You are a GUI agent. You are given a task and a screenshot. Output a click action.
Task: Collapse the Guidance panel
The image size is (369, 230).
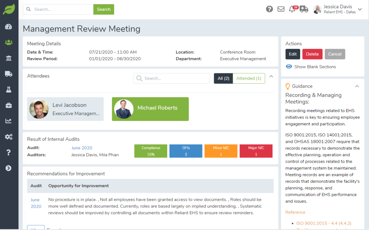357,86
